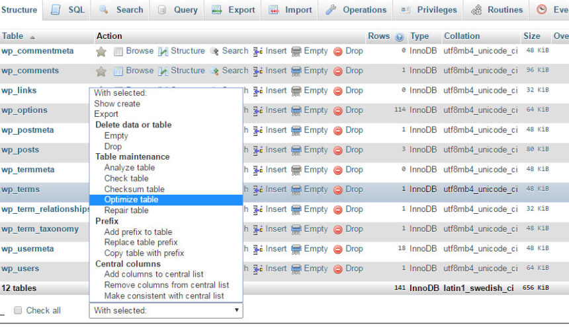Screen dimensions: 569x330
Task: Click Structure icon in wp_comments row
Action: (163, 71)
